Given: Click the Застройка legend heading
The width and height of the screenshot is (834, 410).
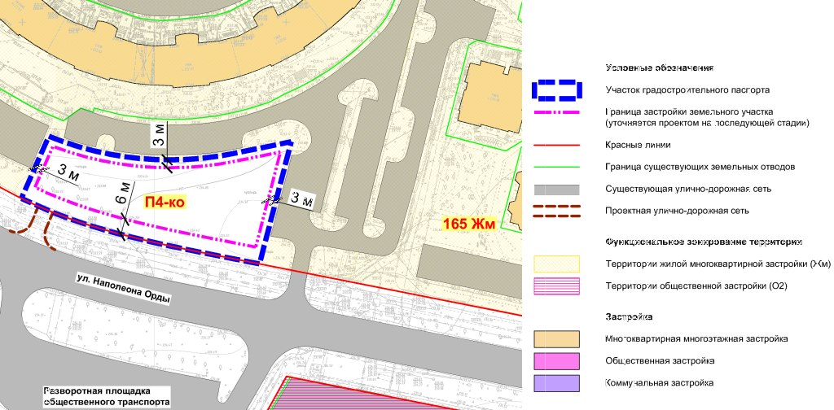Looking at the screenshot, I should point(632,316).
